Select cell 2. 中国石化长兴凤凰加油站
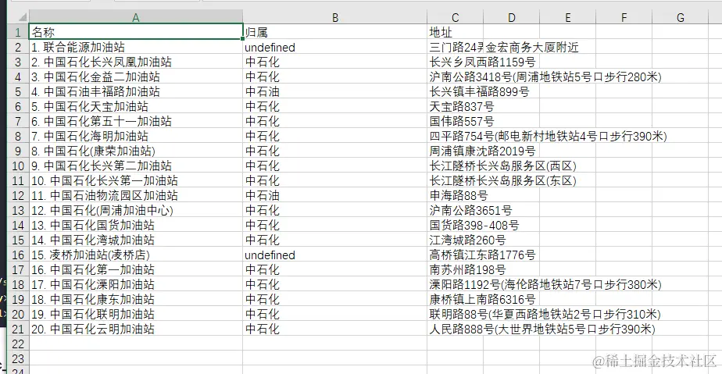This screenshot has width=722, height=374. [x=136, y=62]
